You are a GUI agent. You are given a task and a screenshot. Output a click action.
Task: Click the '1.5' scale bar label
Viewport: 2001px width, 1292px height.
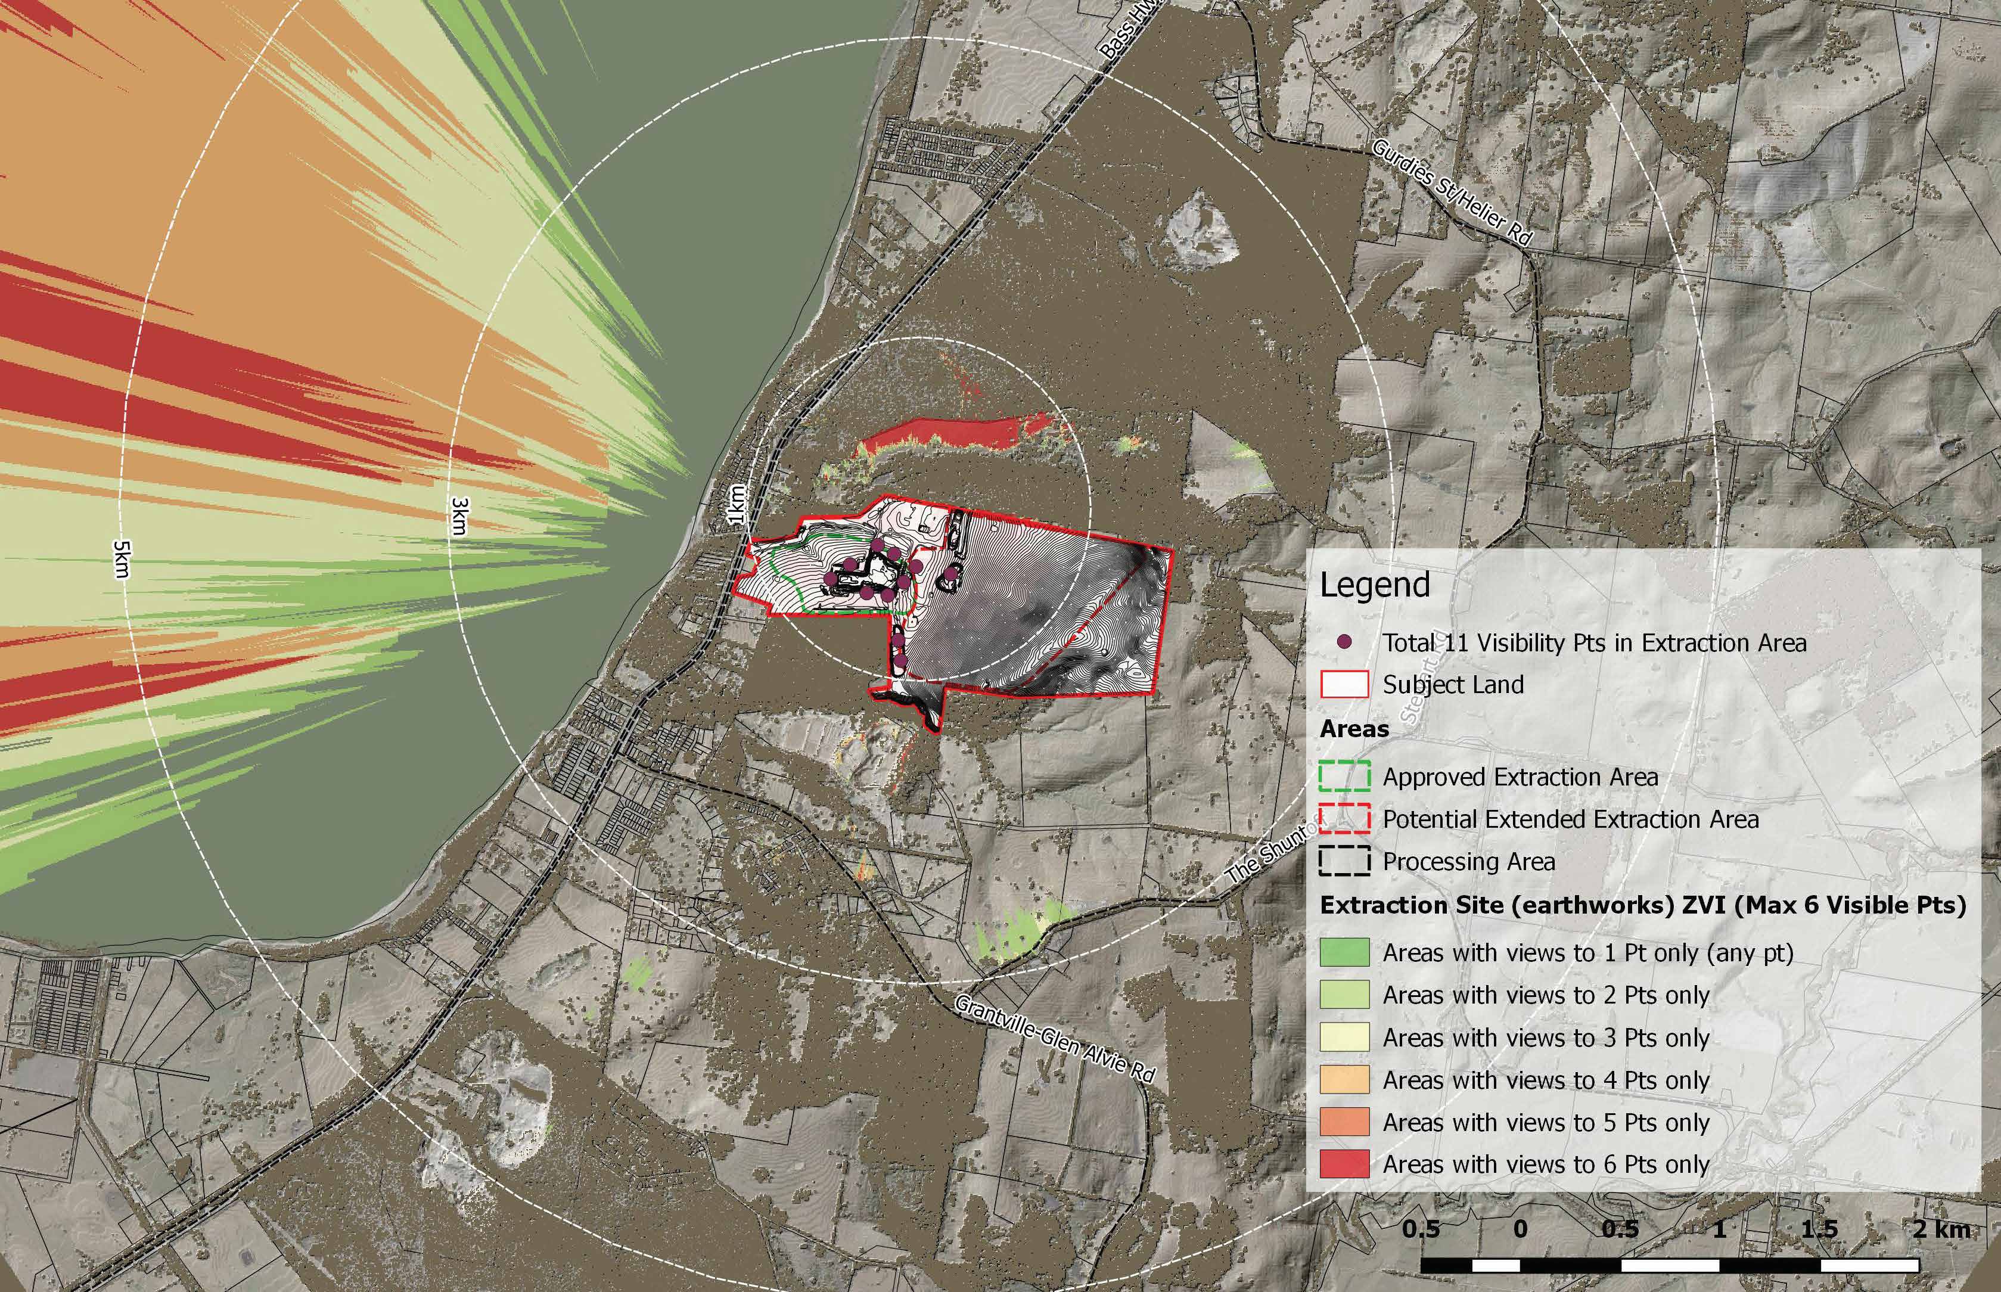click(1820, 1229)
